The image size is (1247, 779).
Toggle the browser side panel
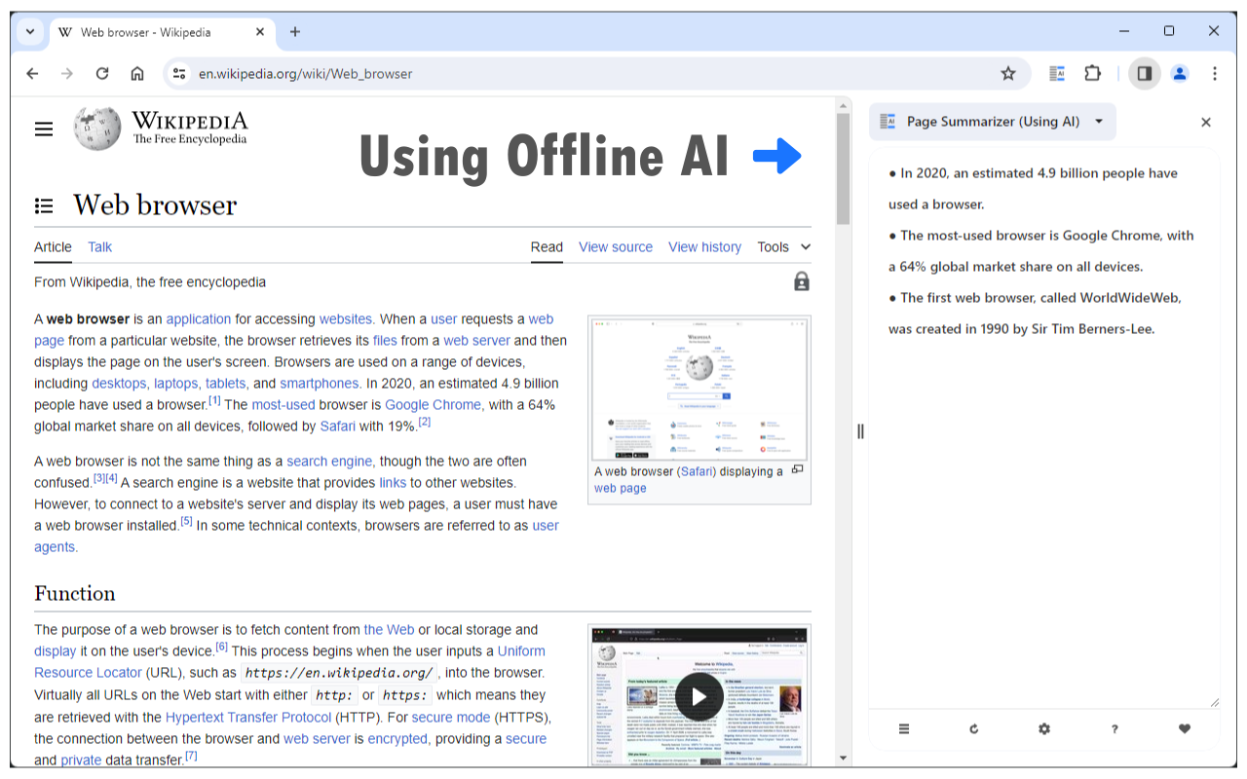tap(1145, 73)
